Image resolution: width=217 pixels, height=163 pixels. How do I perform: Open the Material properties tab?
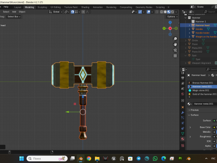(183, 139)
